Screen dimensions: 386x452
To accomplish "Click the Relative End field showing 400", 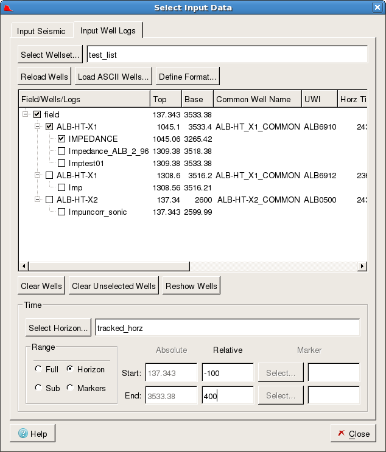I will (x=228, y=395).
